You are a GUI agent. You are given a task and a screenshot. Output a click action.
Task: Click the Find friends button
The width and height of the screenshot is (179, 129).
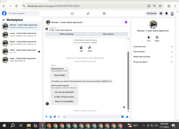(x=151, y=14)
